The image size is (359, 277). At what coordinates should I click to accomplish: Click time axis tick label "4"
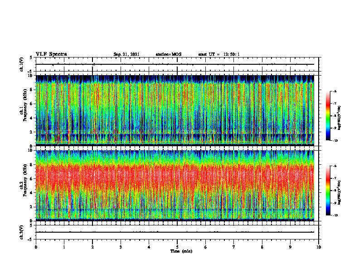149,247
